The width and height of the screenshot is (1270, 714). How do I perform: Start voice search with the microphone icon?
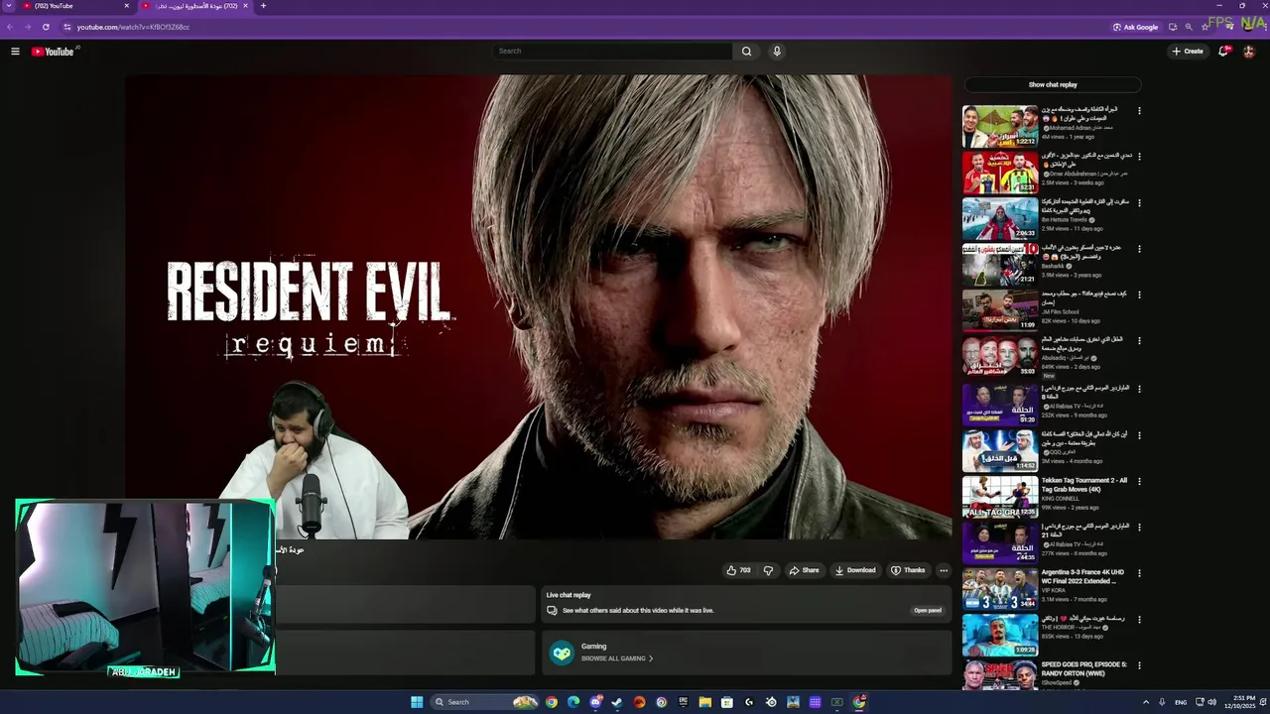click(777, 52)
